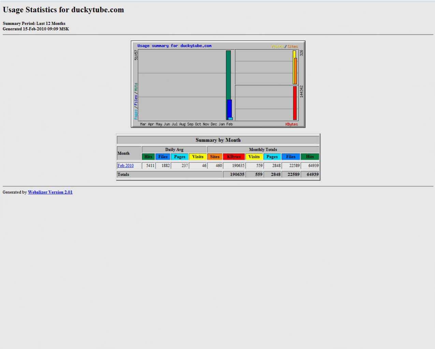Click the Daily Avg blue Files header
This screenshot has height=349, width=435.
coord(163,157)
